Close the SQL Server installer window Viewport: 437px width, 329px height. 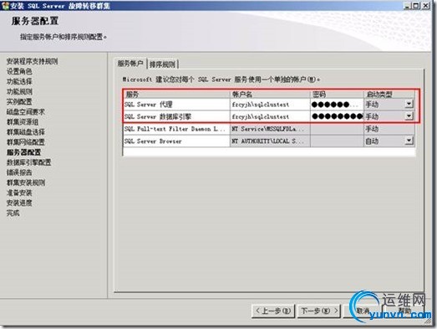425,5
